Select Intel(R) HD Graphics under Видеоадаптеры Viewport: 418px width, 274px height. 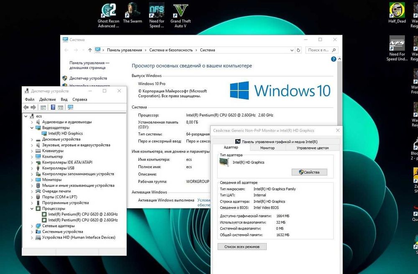tap(65, 133)
